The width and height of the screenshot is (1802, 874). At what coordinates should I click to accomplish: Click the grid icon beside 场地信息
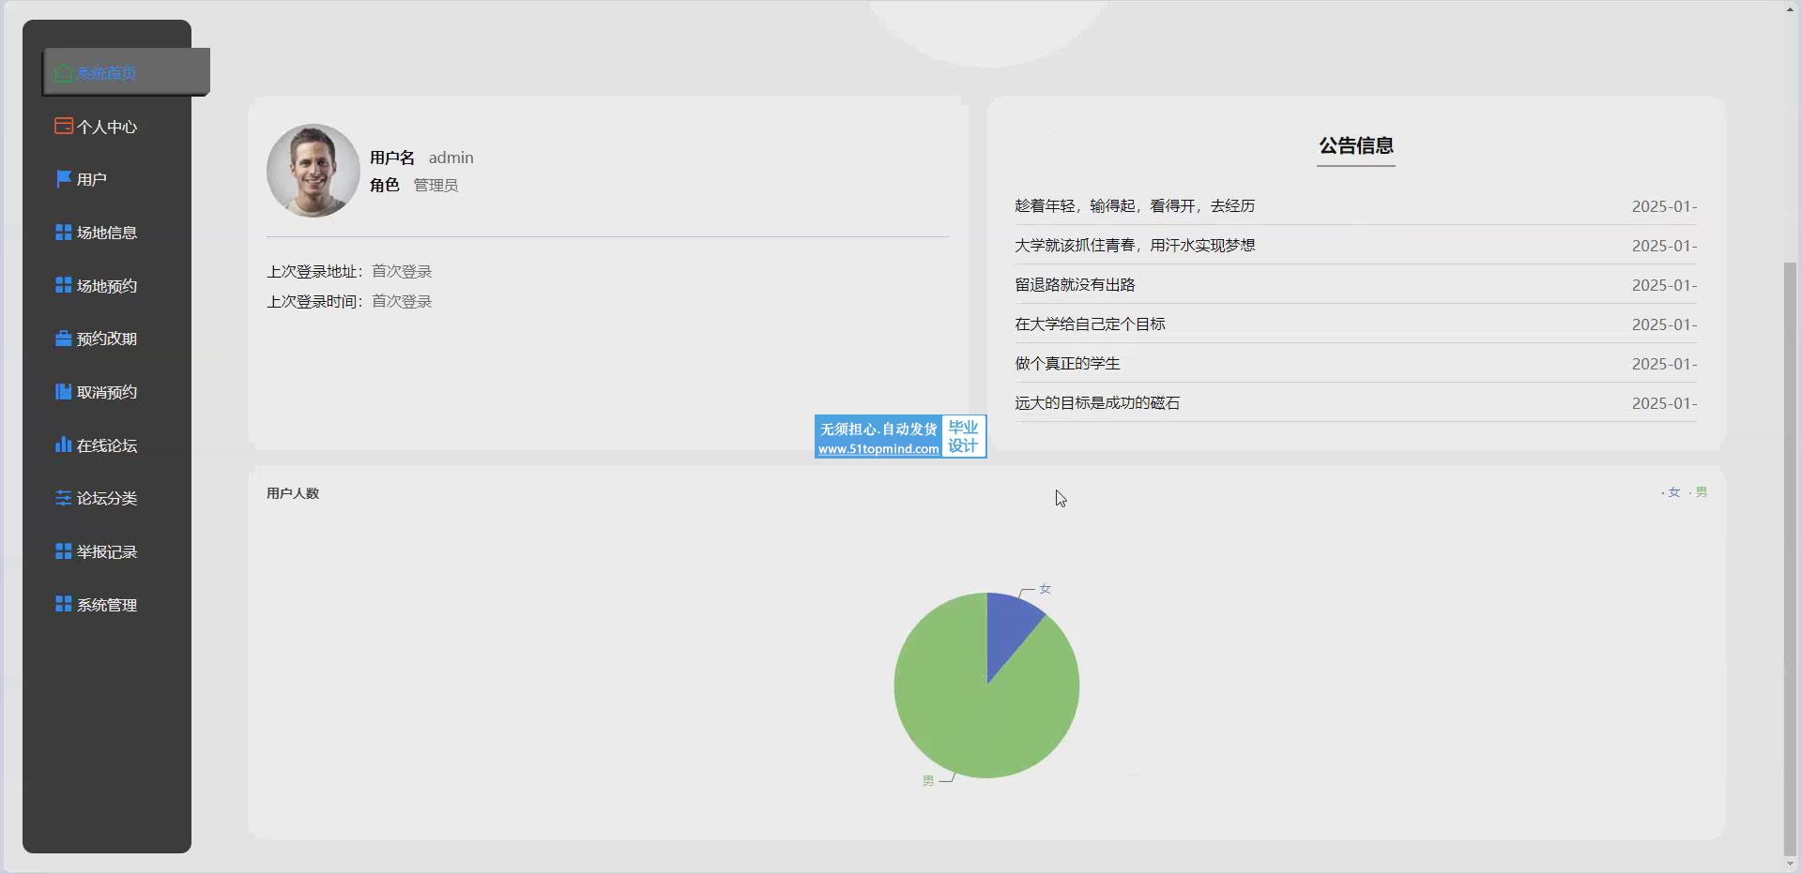[x=63, y=233]
